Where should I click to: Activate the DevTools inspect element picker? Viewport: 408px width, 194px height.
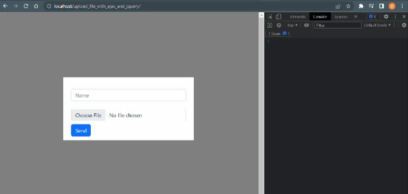pos(270,17)
